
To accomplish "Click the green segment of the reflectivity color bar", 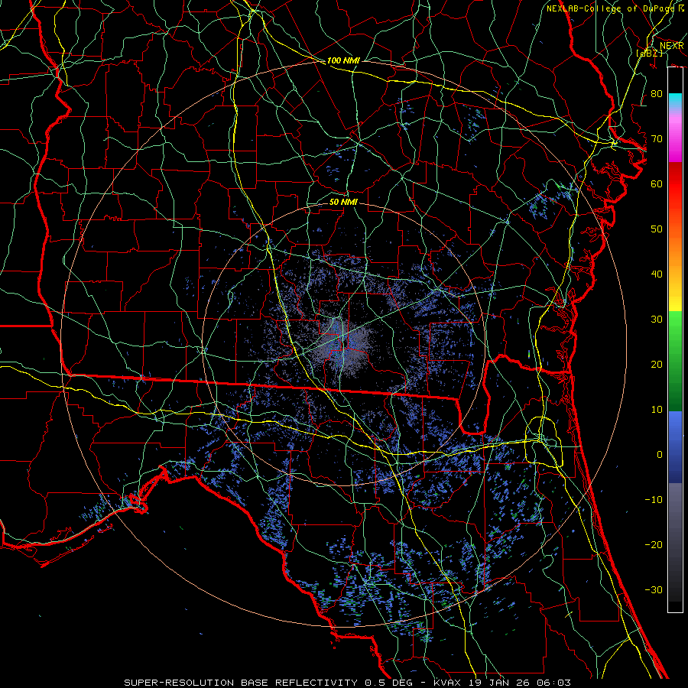I will point(675,361).
